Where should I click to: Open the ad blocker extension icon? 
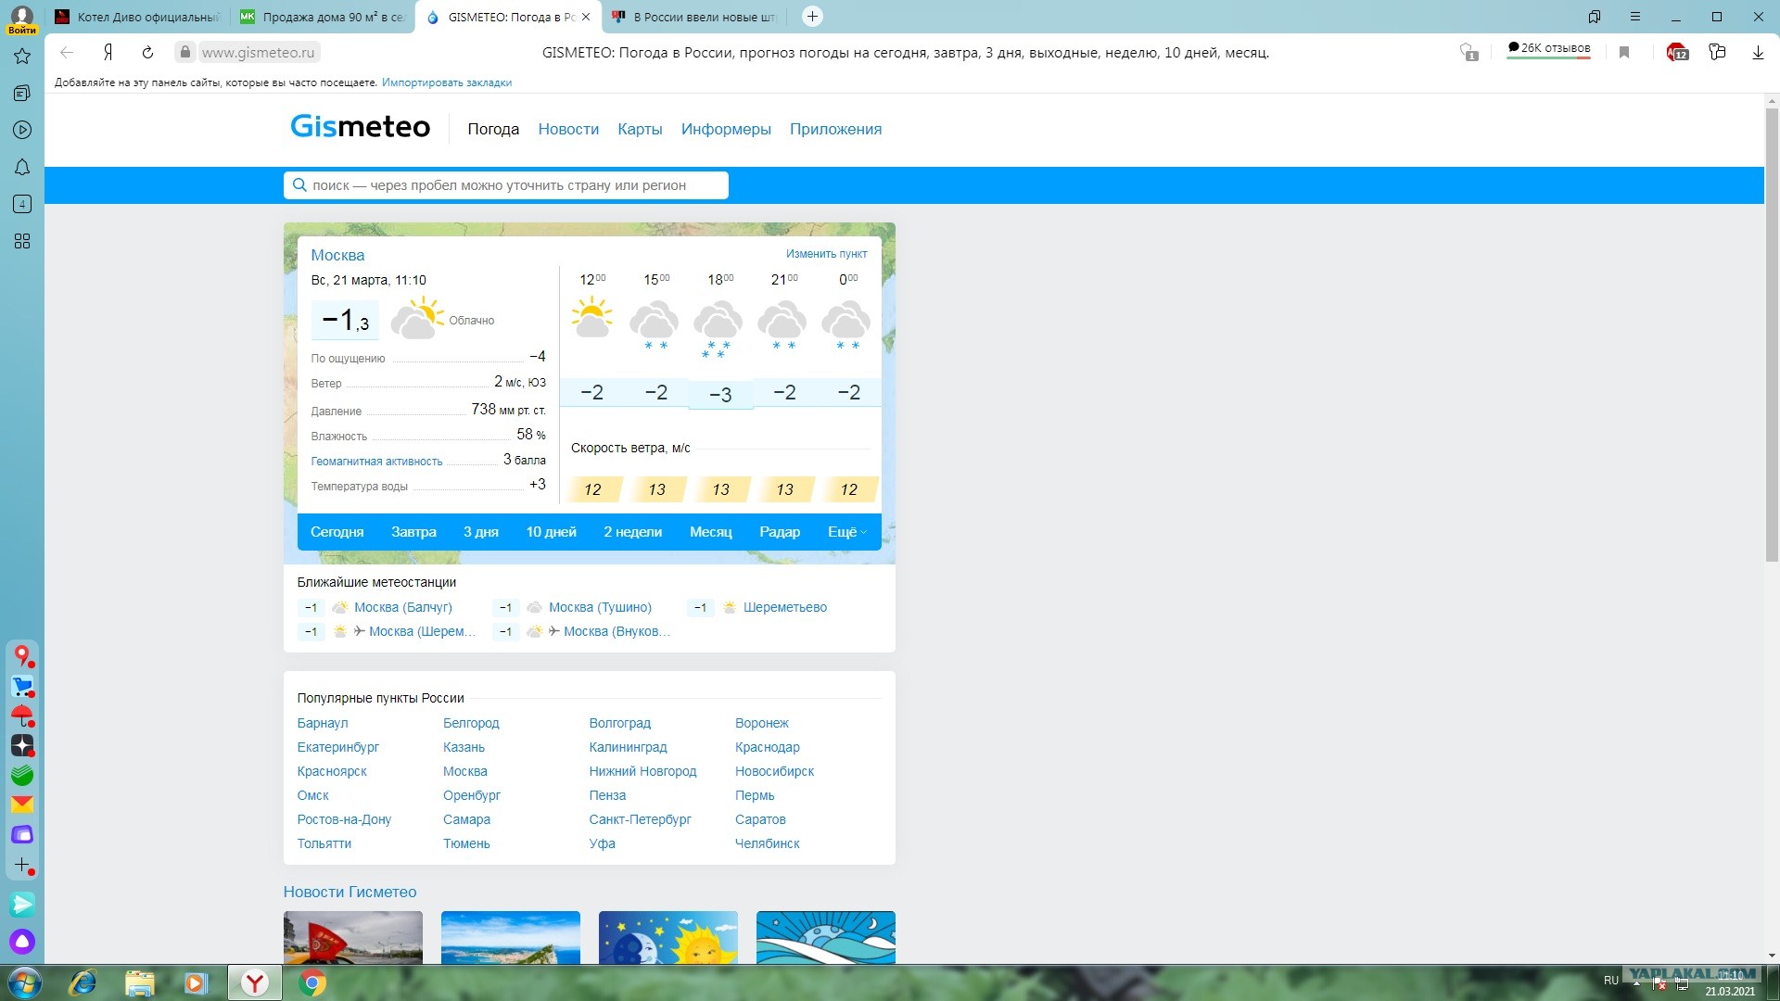coord(1677,53)
